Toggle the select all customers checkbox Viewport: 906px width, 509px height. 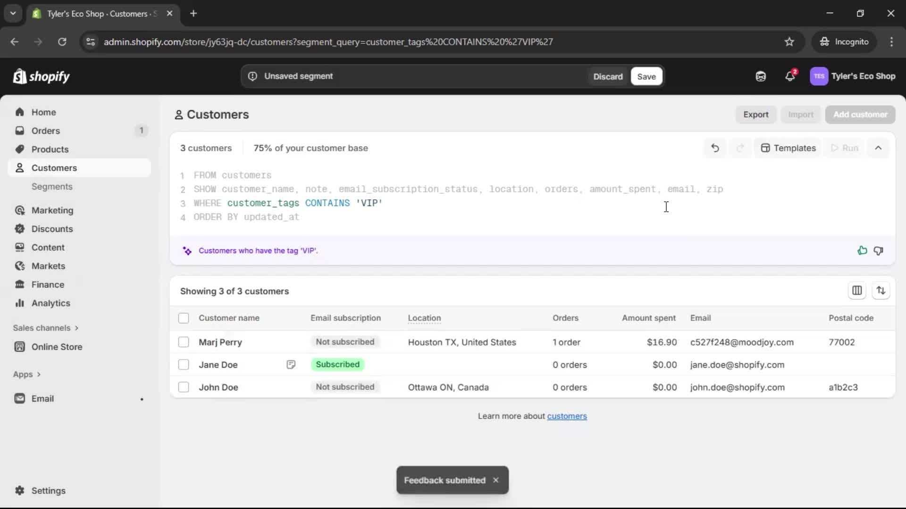(x=184, y=318)
